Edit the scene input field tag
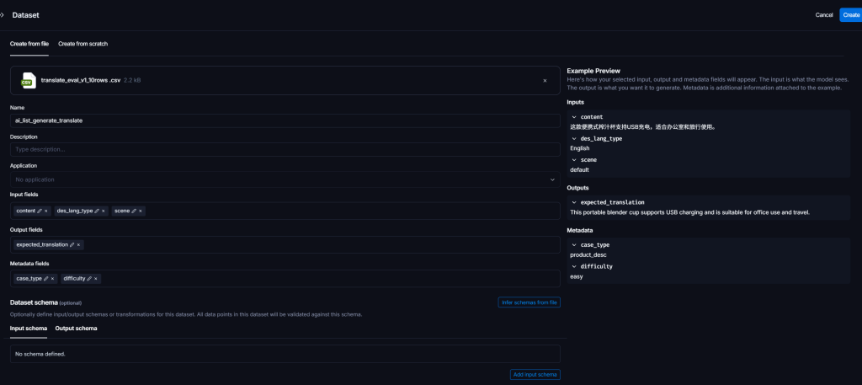 (x=134, y=211)
